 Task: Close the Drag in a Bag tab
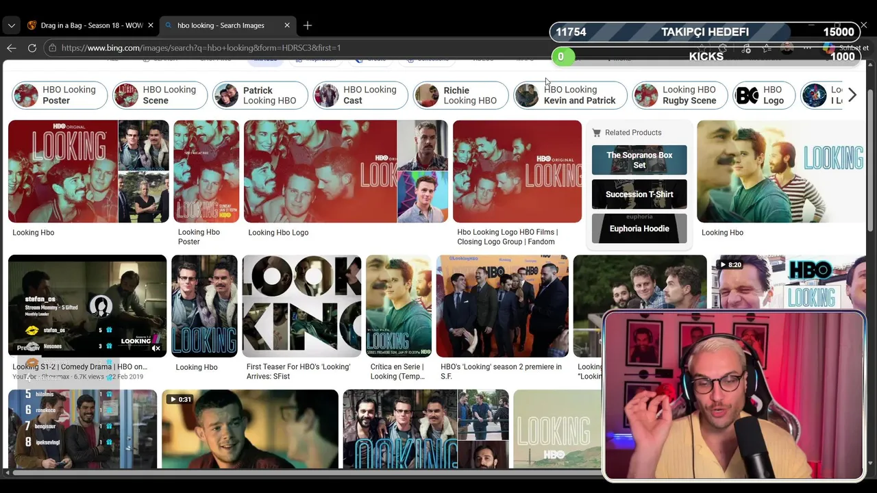pos(149,25)
